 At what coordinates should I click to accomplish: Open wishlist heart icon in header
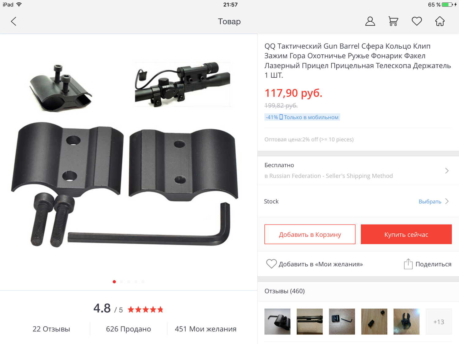point(416,21)
